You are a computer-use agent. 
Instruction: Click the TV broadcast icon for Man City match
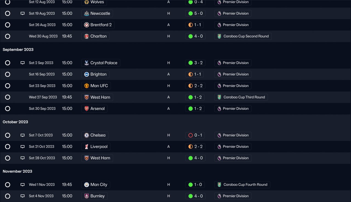[x=22, y=185]
